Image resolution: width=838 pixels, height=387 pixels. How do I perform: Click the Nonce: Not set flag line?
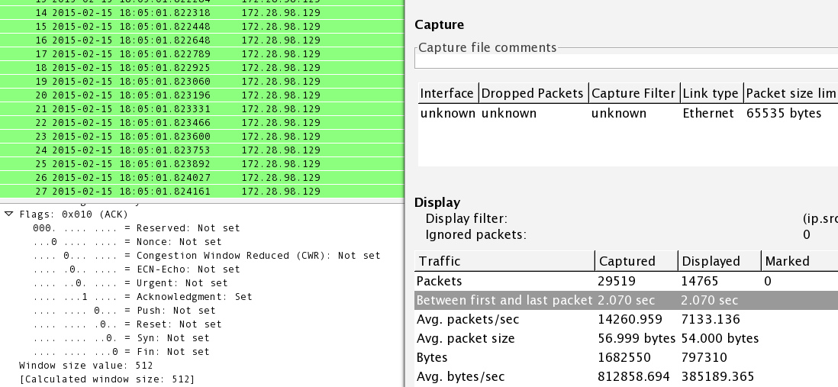pyautogui.click(x=127, y=242)
